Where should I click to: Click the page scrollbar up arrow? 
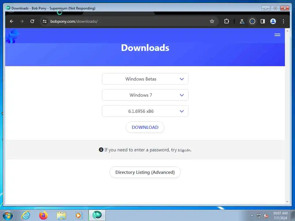point(287,31)
